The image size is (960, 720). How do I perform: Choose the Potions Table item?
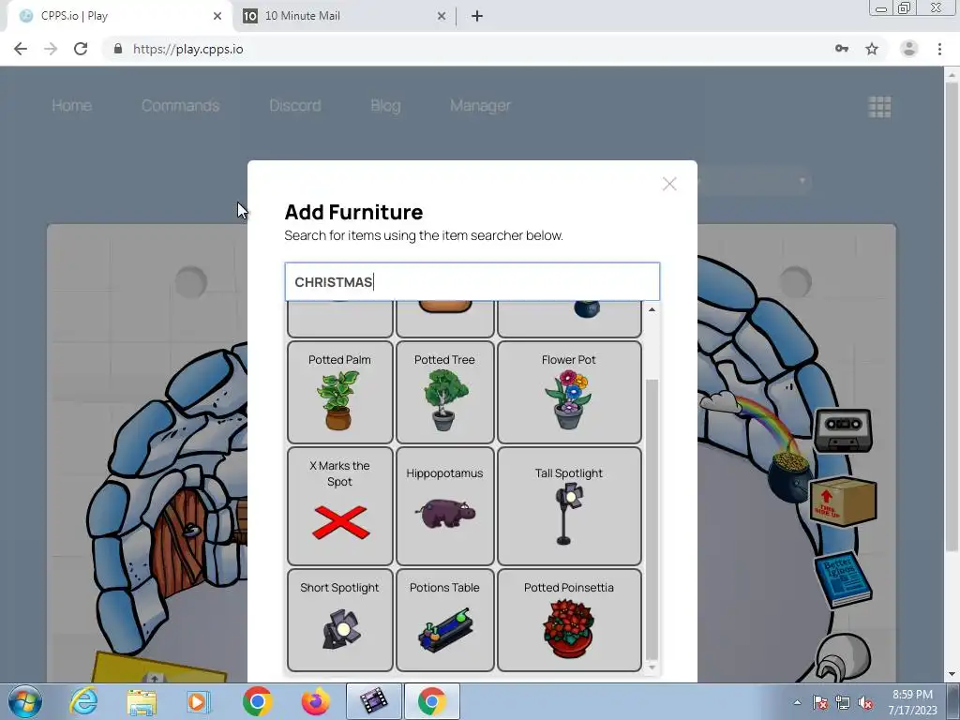point(445,620)
